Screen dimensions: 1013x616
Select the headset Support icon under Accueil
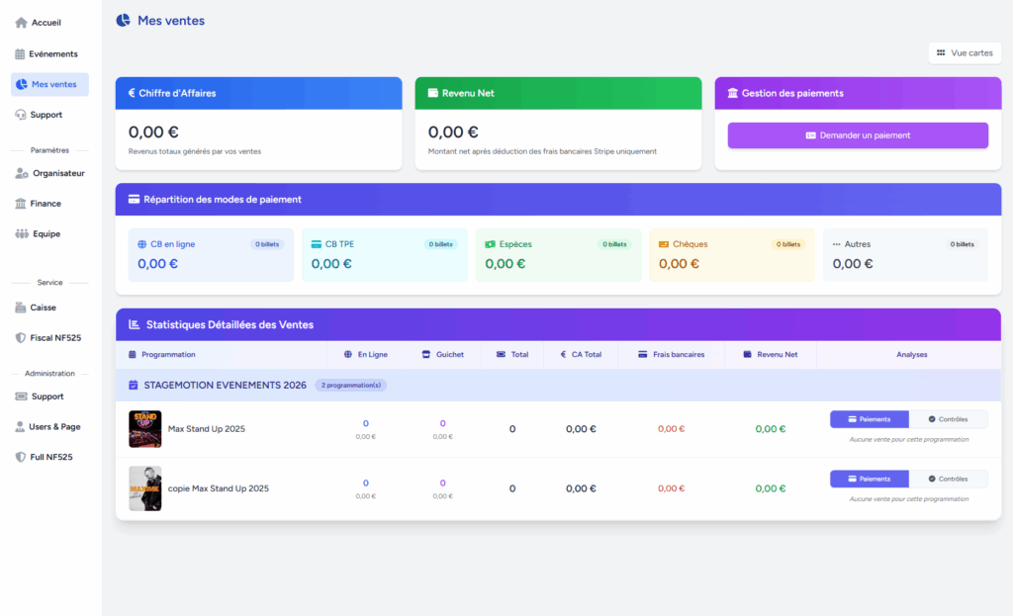pos(21,115)
